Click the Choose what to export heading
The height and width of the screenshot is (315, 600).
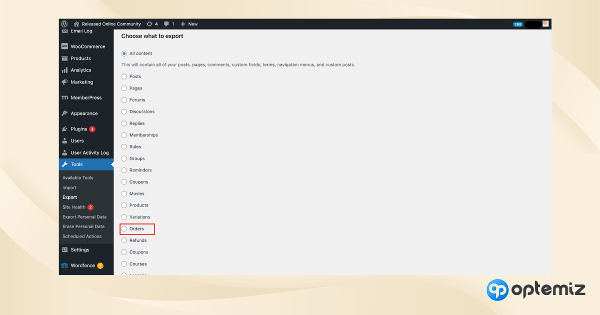tap(152, 36)
